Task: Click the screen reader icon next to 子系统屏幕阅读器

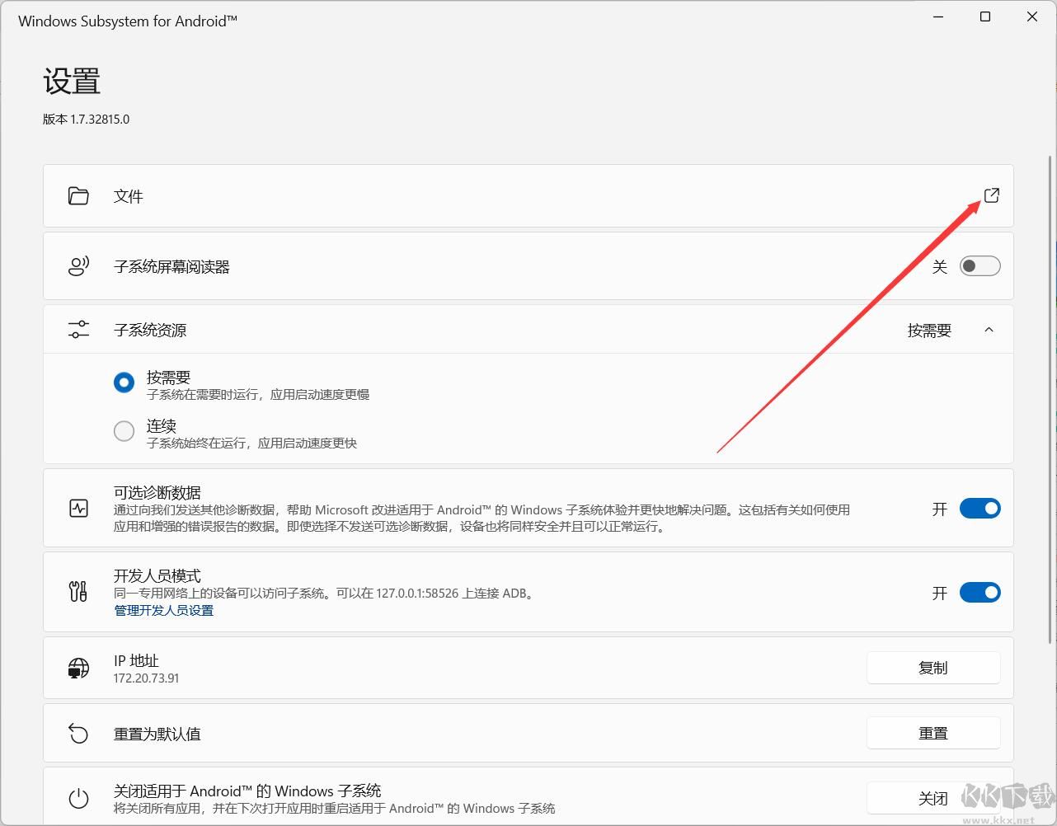Action: tap(78, 265)
